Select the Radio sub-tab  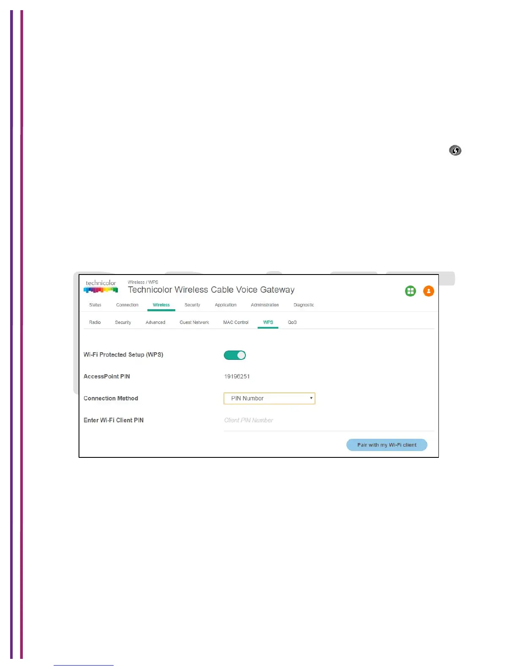(x=95, y=322)
